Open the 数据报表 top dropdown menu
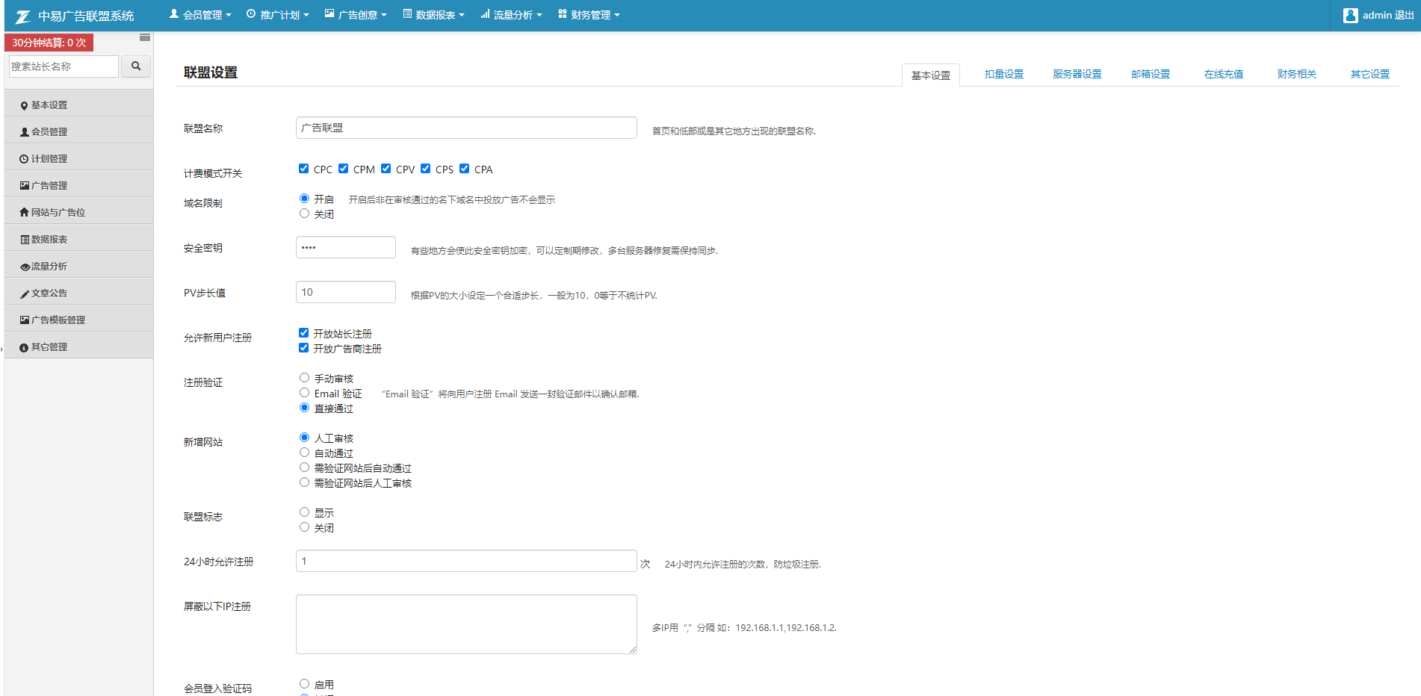The width and height of the screenshot is (1421, 696). pyautogui.click(x=433, y=15)
